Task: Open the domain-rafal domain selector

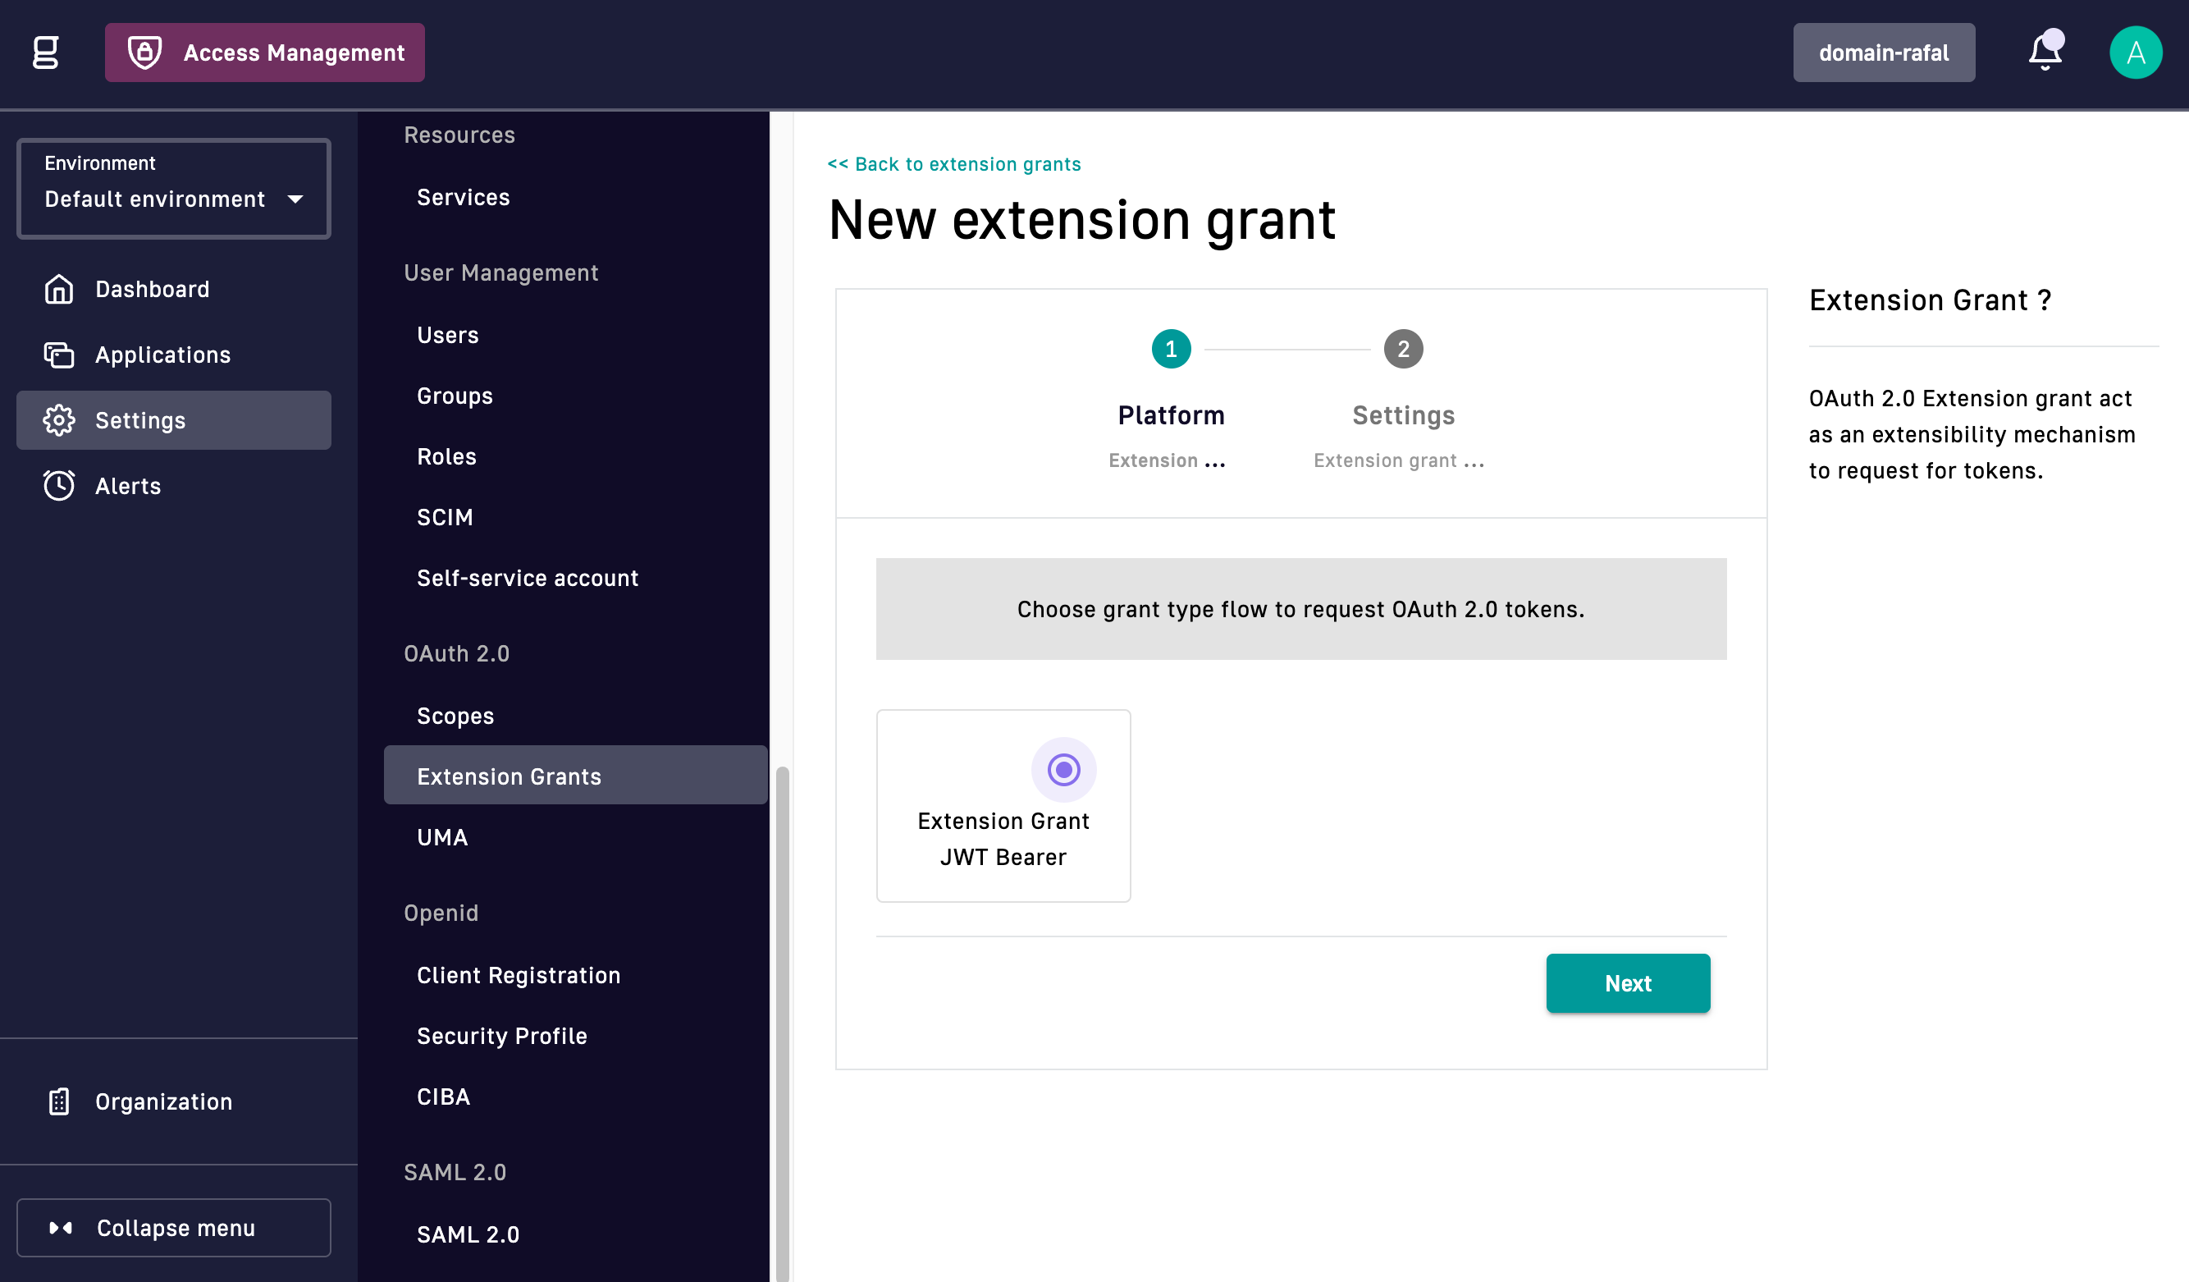Action: 1883,53
